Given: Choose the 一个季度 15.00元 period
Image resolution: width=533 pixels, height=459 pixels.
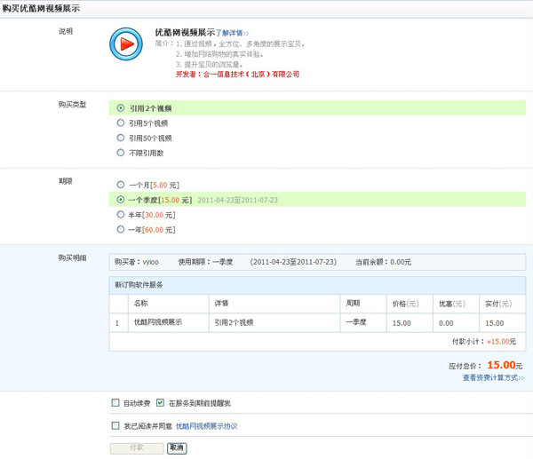Looking at the screenshot, I should point(120,200).
